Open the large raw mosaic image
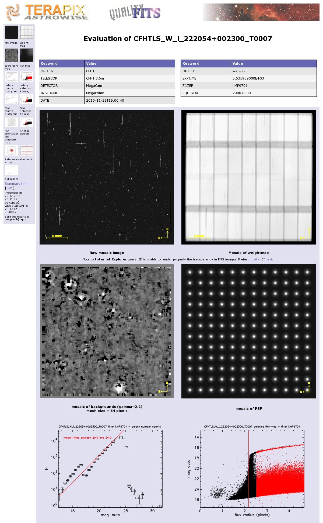The width and height of the screenshot is (323, 523). (x=107, y=177)
